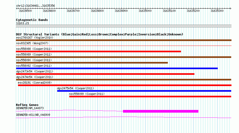Click ruler position 31635300
The height and width of the screenshot is (133, 239).
[217, 11]
